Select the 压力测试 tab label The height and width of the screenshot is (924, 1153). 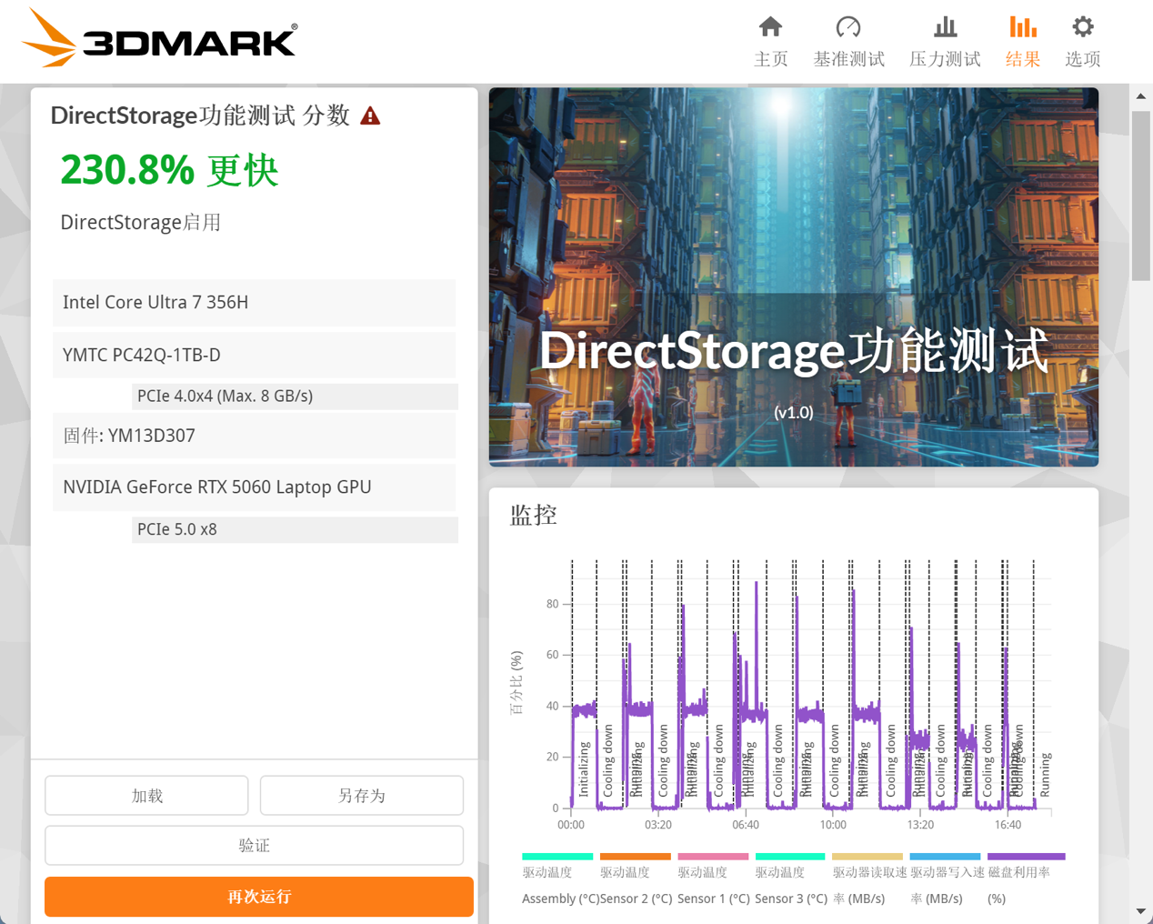tap(945, 59)
